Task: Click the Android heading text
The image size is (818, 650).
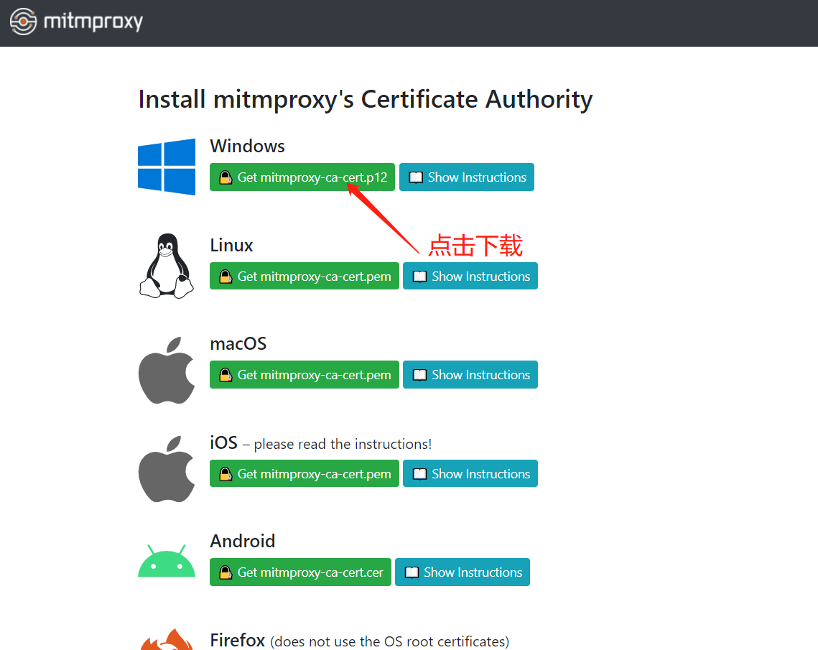Action: click(242, 542)
